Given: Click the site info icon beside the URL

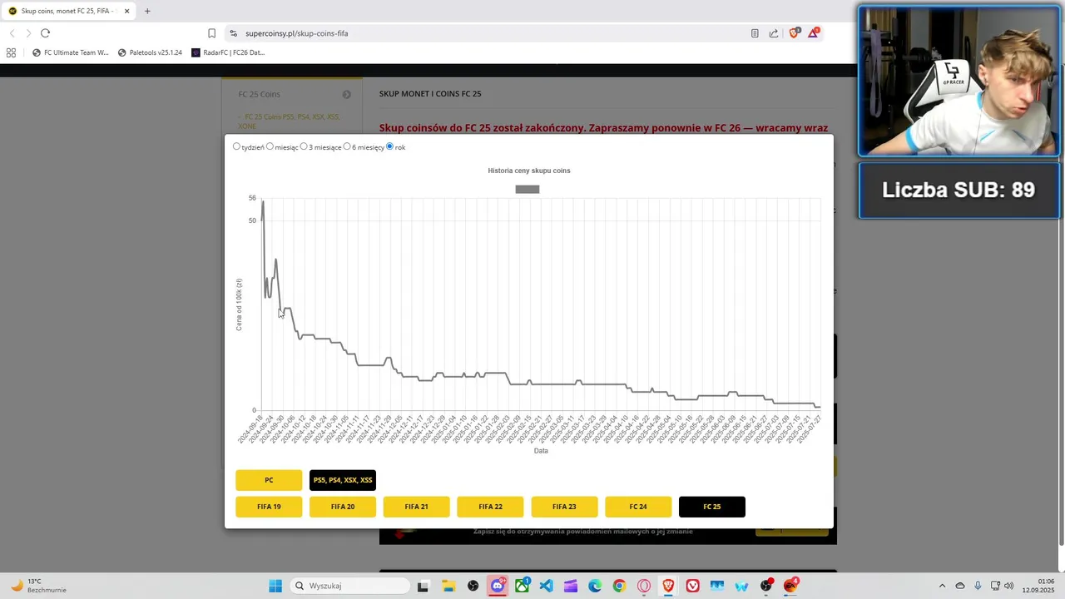Looking at the screenshot, I should [233, 33].
